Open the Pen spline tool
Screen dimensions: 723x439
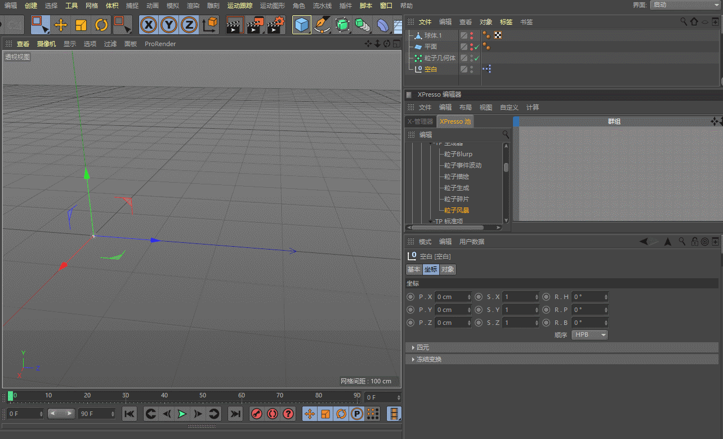click(322, 25)
